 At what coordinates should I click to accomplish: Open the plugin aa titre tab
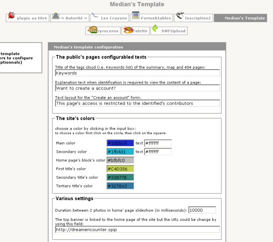(27, 18)
